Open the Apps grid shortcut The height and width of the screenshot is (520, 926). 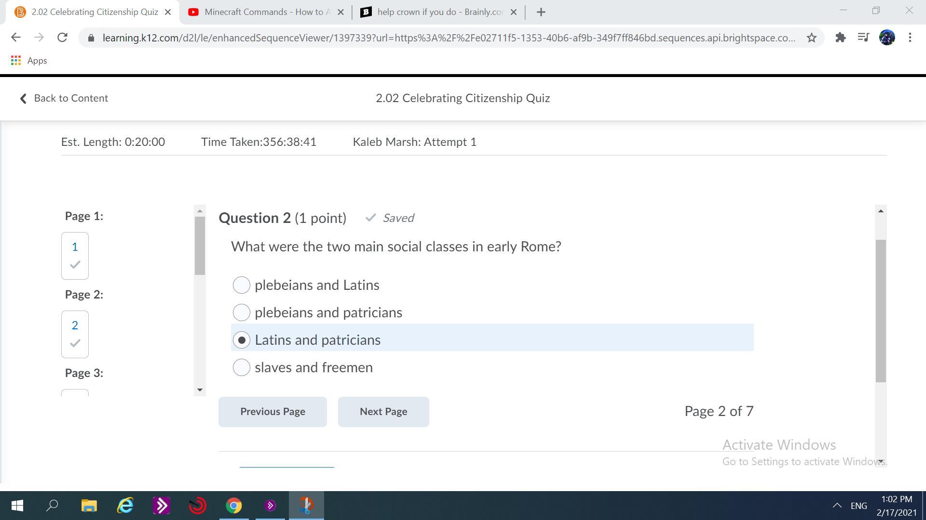coord(16,61)
